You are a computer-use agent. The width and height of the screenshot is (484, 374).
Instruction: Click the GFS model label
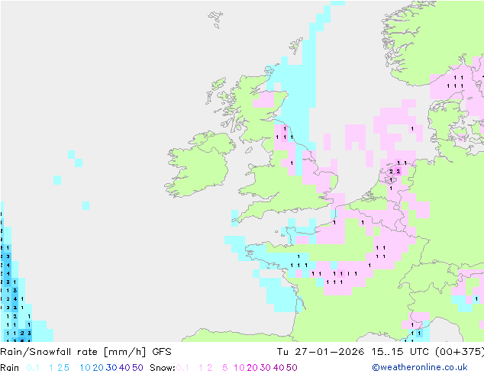click(x=162, y=352)
